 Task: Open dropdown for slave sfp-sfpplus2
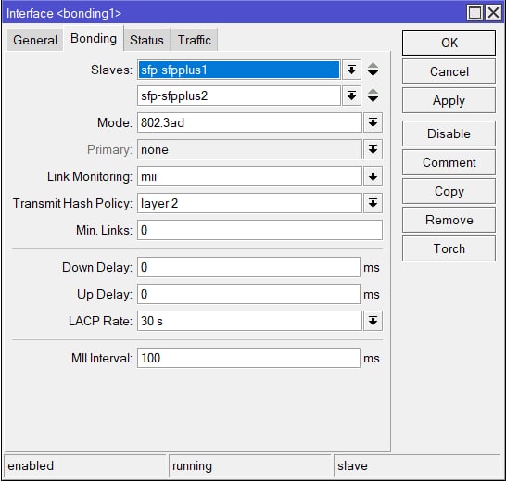coord(351,95)
